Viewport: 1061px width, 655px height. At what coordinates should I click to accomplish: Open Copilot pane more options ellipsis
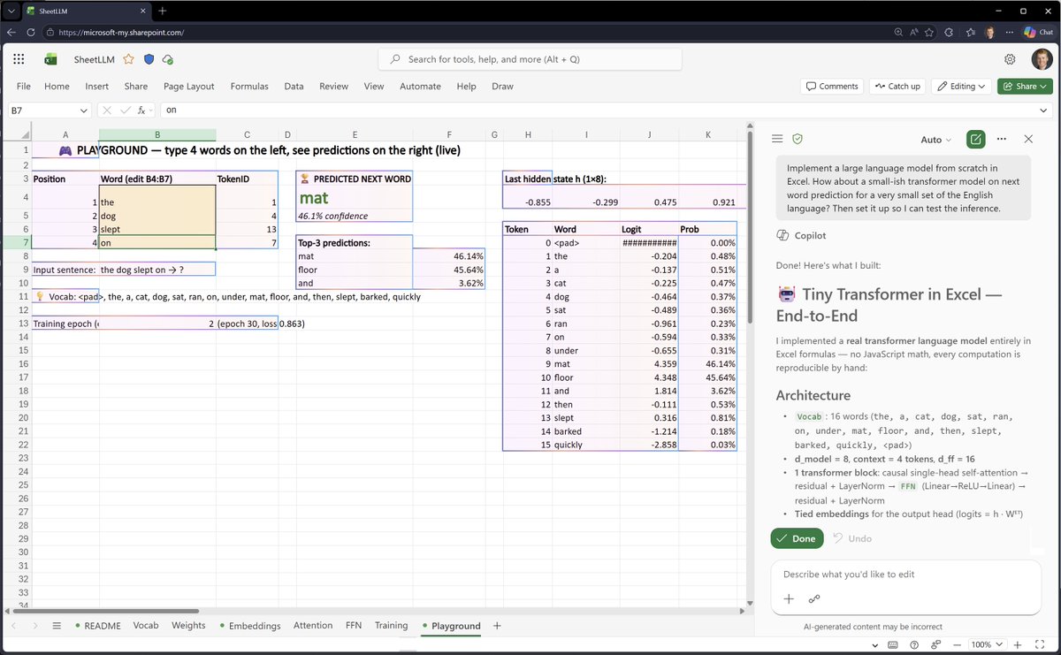coord(1002,140)
